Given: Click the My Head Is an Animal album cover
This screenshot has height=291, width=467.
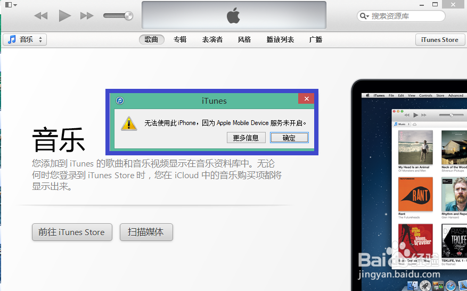Looking at the screenshot, I should pos(415,147).
